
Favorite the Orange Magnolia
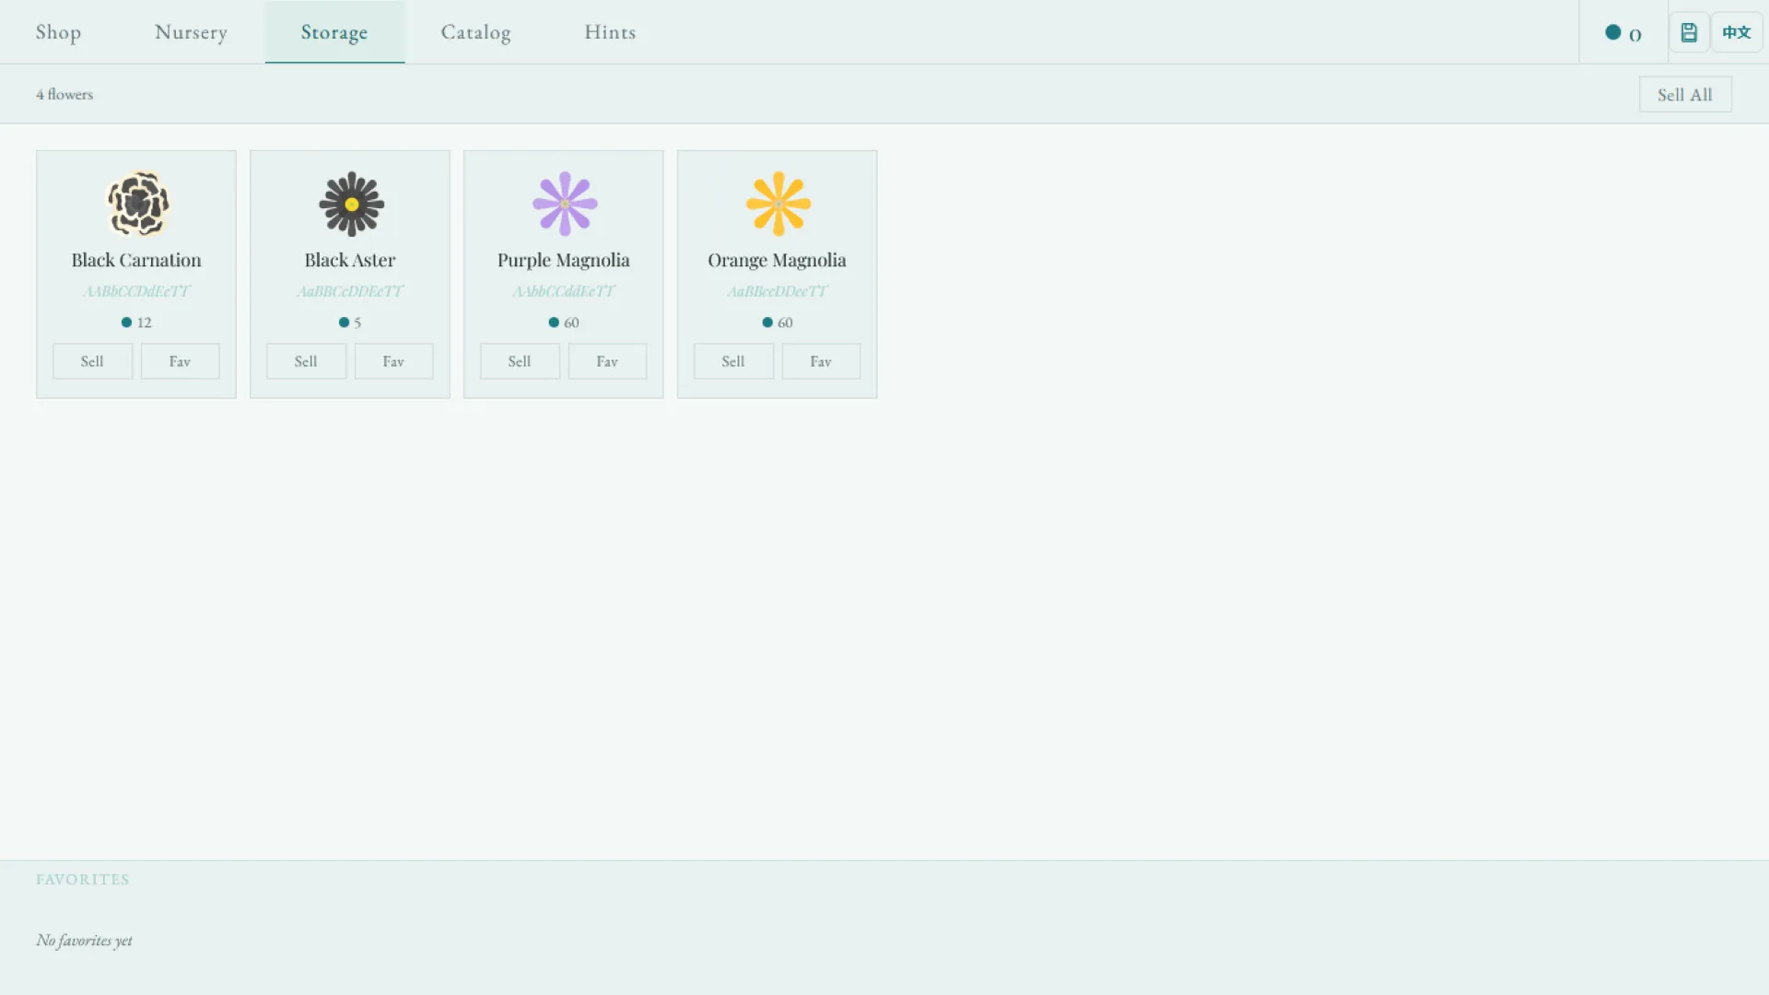pos(821,361)
